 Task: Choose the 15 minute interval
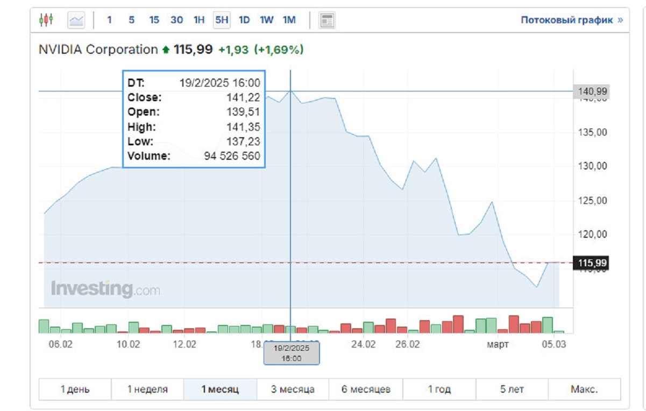[x=154, y=20]
